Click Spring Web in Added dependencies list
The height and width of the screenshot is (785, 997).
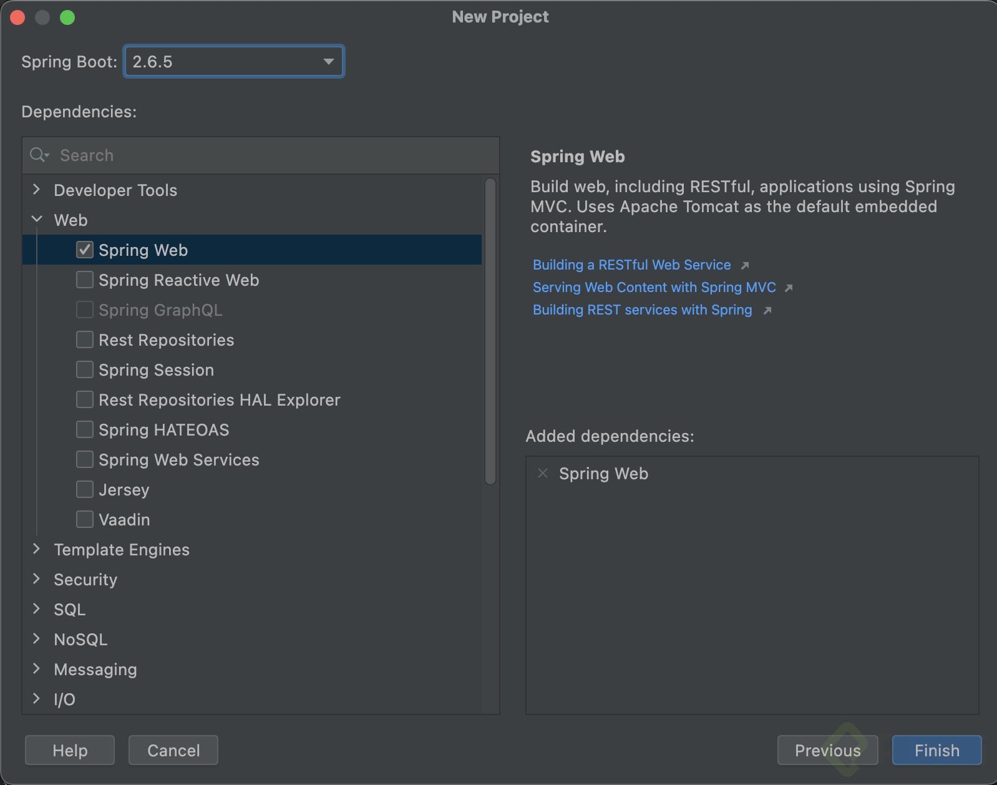click(603, 474)
